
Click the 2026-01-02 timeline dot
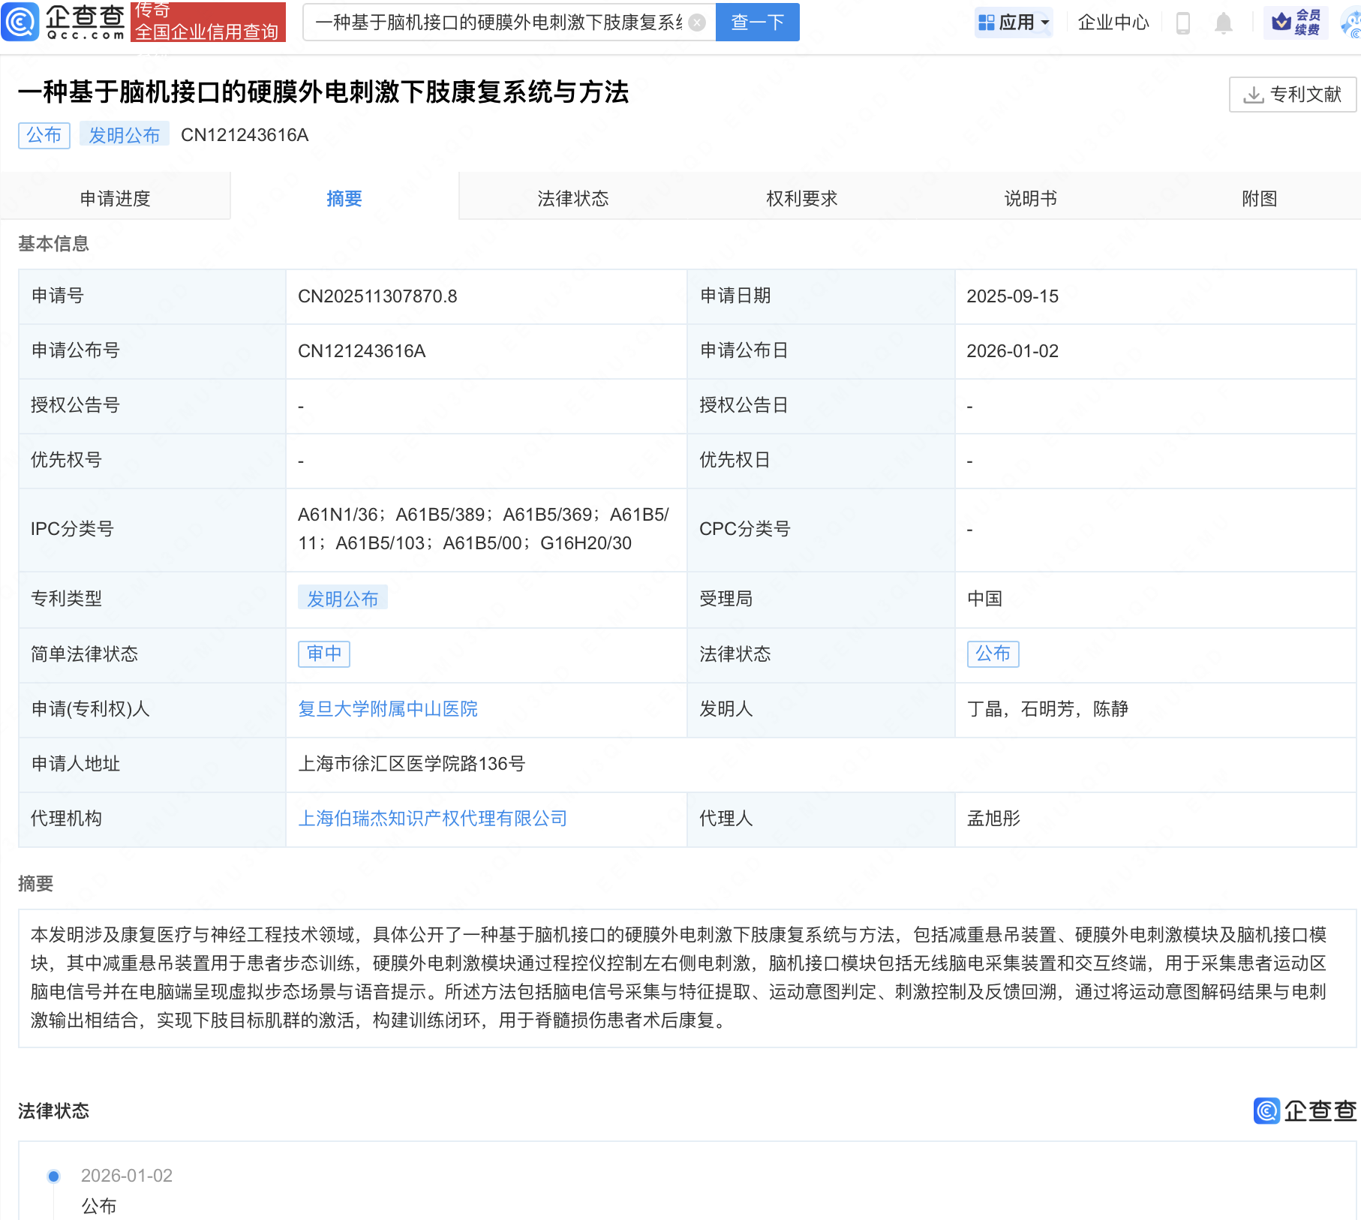[x=53, y=1176]
